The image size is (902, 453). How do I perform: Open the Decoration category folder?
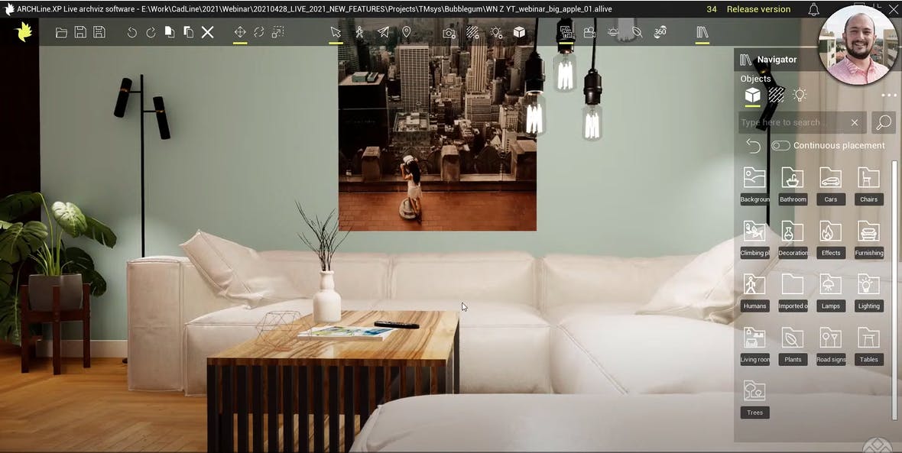793,238
